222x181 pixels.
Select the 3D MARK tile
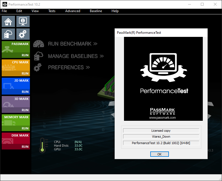[x=16, y=102]
